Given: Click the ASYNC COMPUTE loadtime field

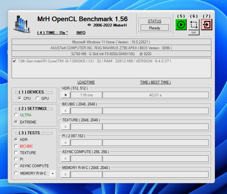Looking at the screenshot, I should [86, 158].
